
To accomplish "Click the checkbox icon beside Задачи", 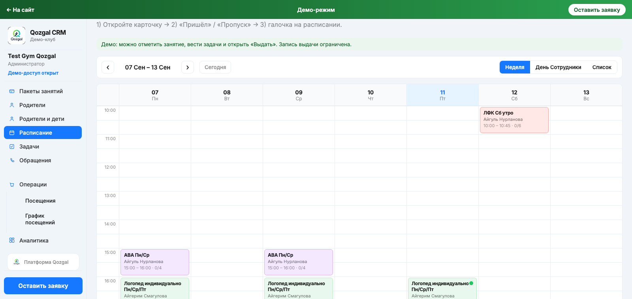I will tap(12, 147).
